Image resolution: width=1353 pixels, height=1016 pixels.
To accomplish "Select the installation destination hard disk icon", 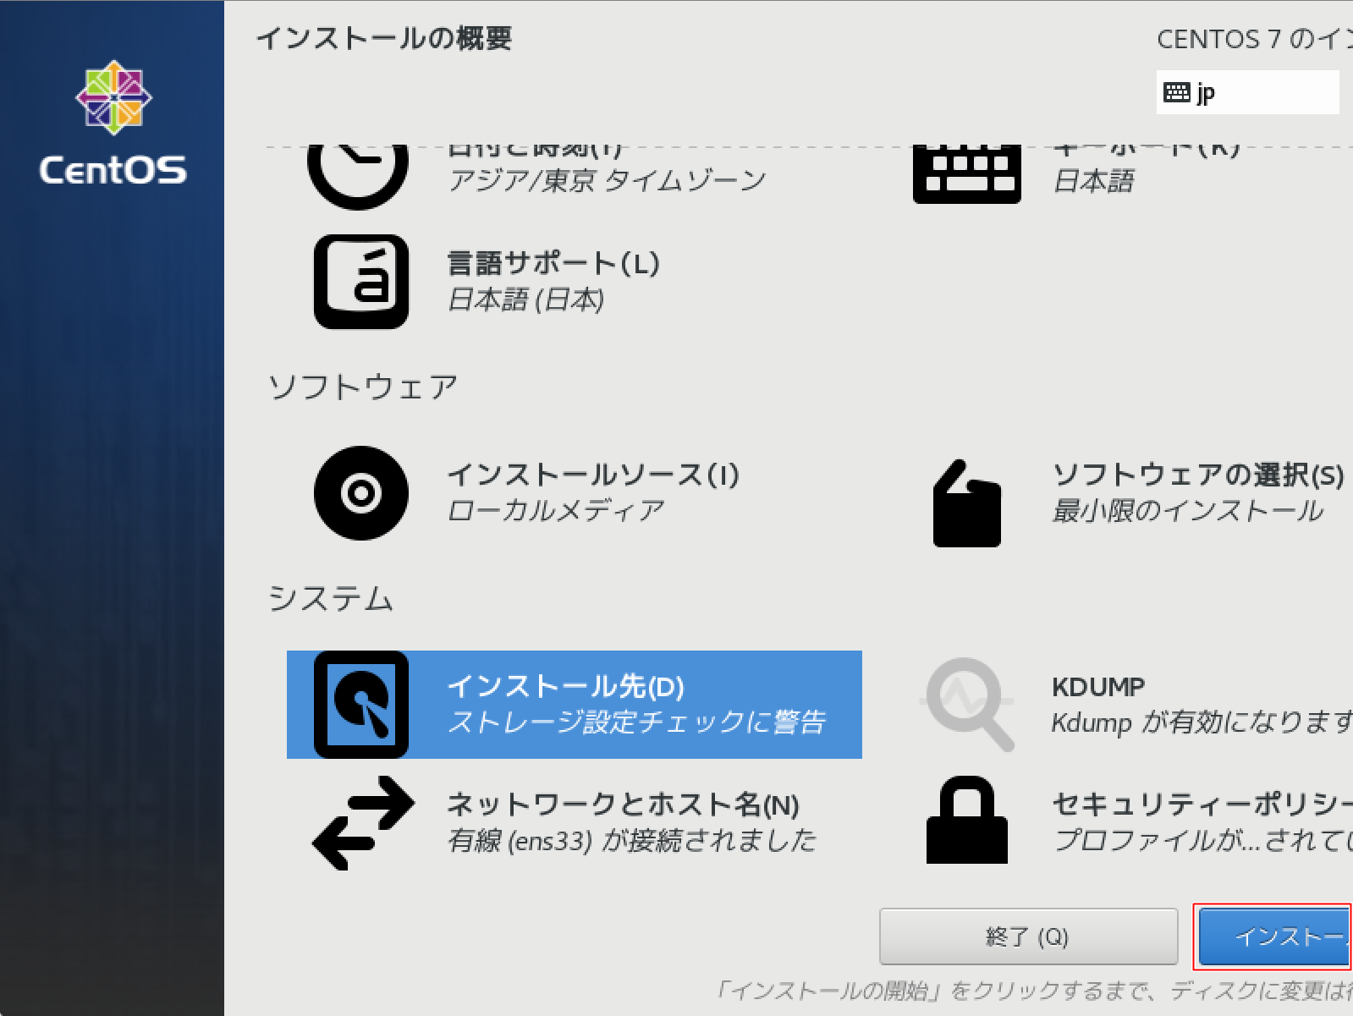I will pos(361,705).
